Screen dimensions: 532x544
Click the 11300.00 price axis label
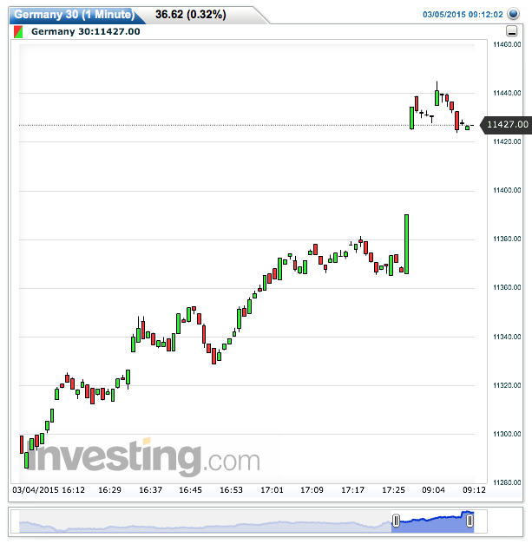[x=507, y=434]
